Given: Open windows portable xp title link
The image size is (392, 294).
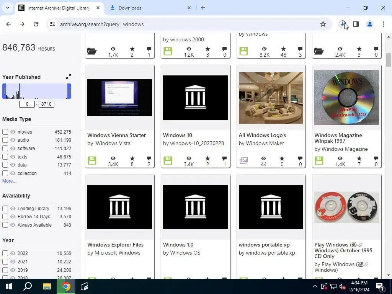Looking at the screenshot, I should point(264,245).
